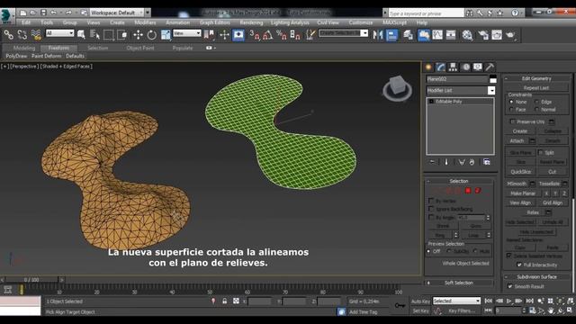The width and height of the screenshot is (576, 324).
Task: Open the Rendering menu
Action: (251, 22)
